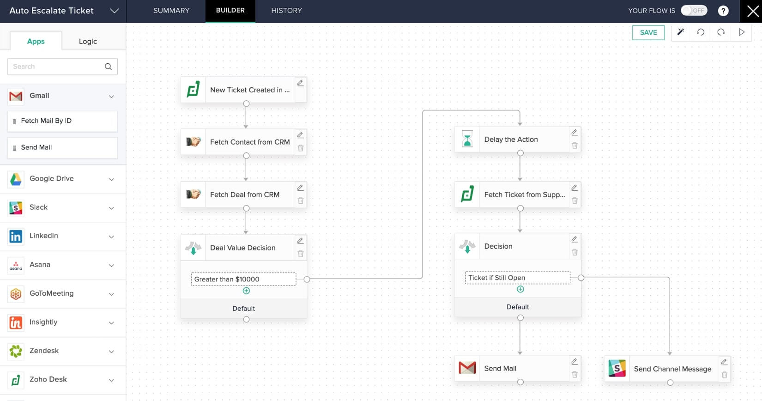The width and height of the screenshot is (762, 401).
Task: Open the Logic tab in sidebar
Action: (88, 41)
